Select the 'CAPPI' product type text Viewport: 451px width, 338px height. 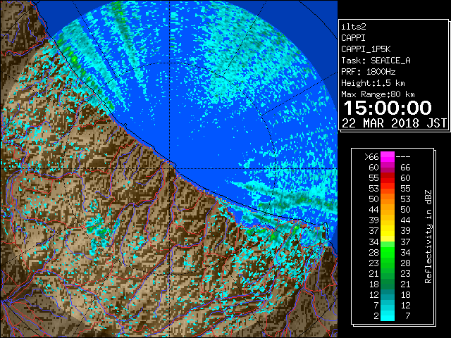pyautogui.click(x=353, y=38)
